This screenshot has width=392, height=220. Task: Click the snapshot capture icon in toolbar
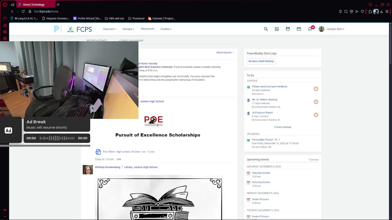[x=346, y=12]
